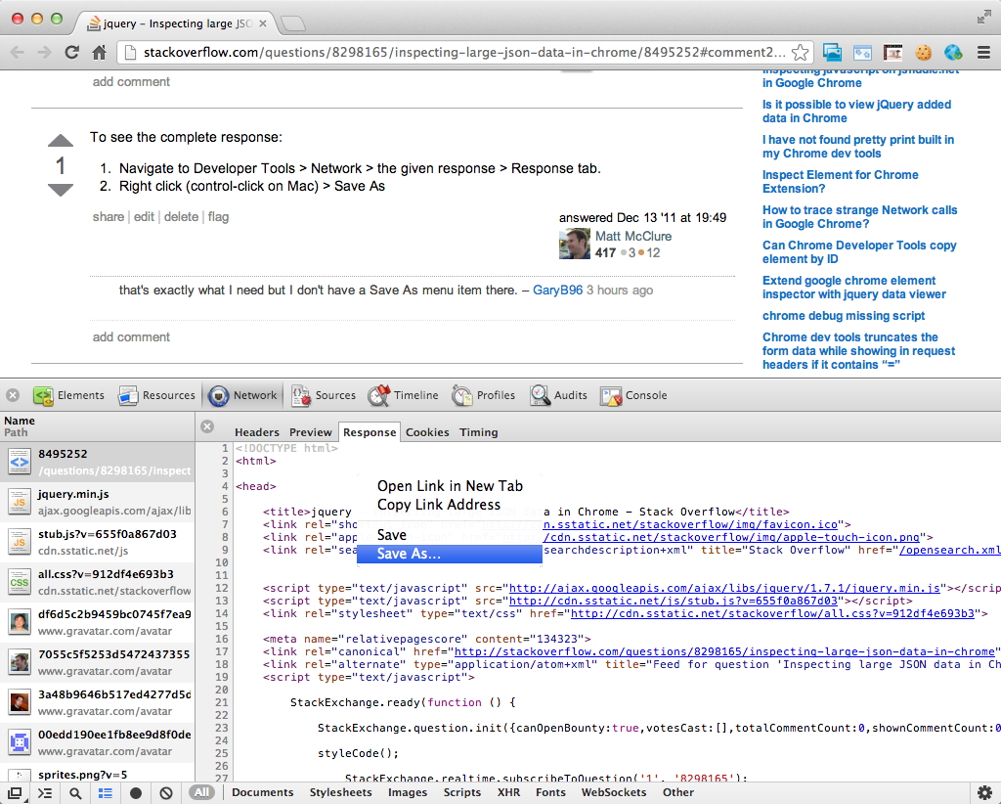Click the globe extension icon
Viewport: 1001px width, 804px height.
click(x=953, y=53)
